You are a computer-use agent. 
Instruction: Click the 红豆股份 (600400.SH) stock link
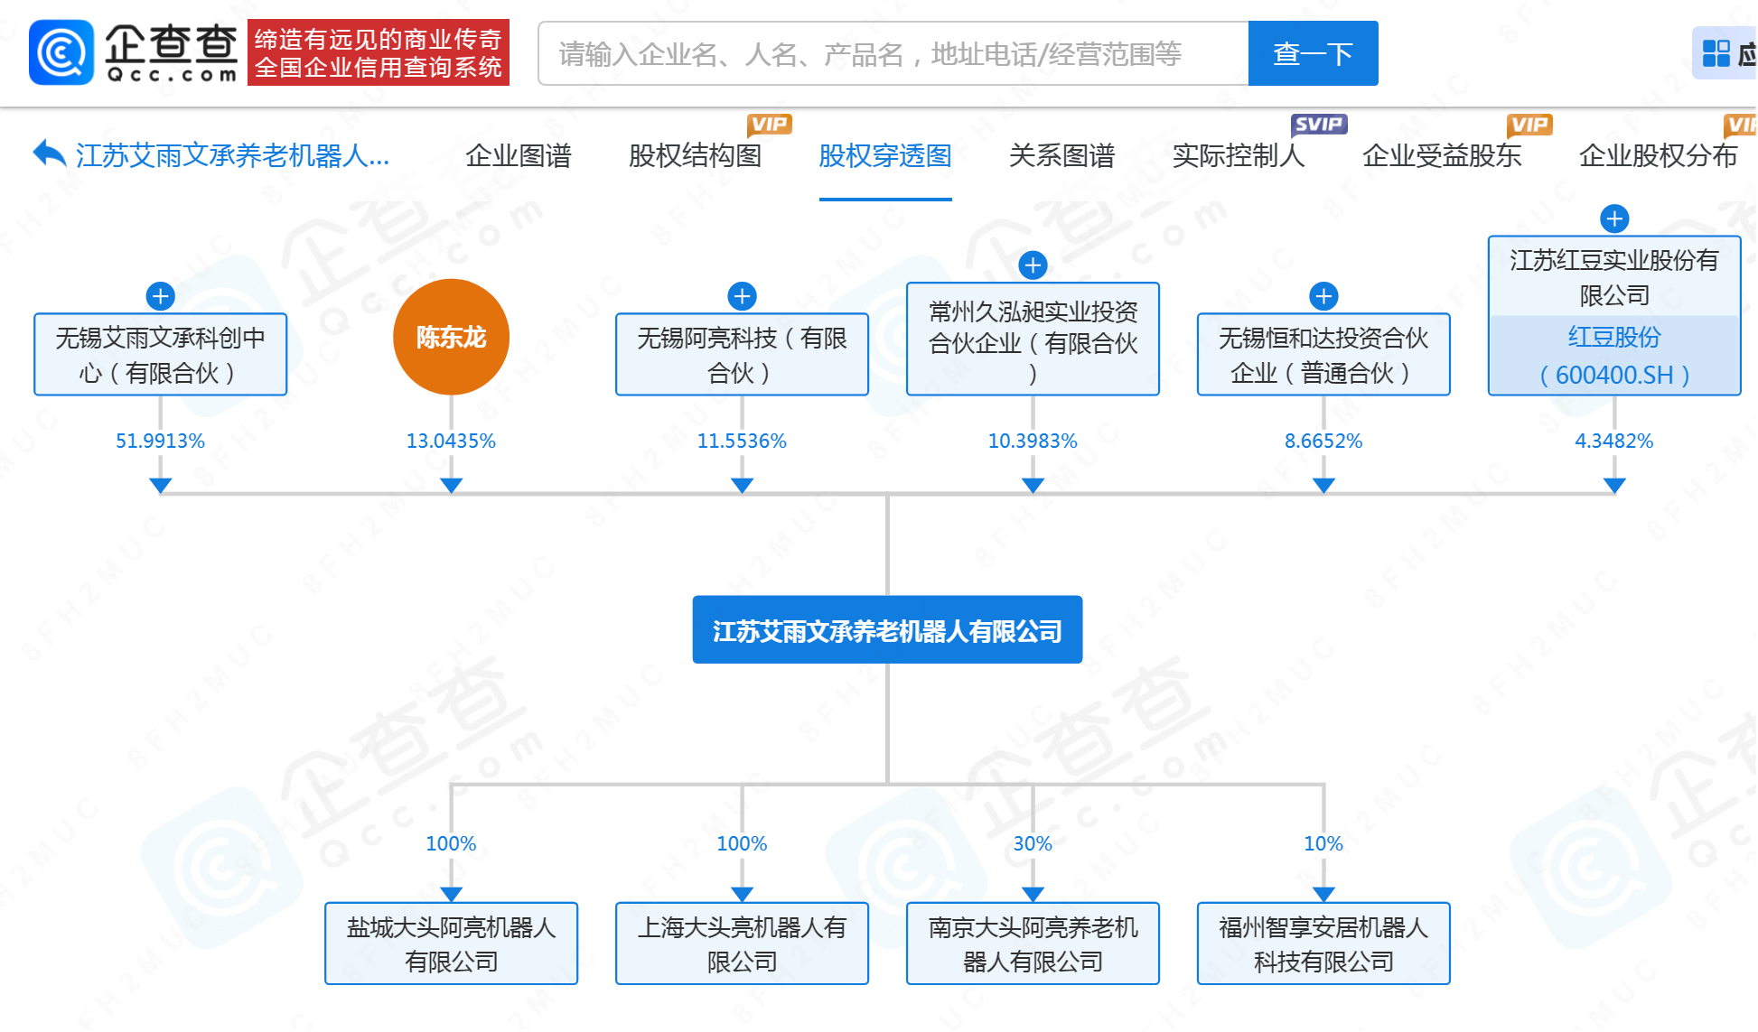1614,356
